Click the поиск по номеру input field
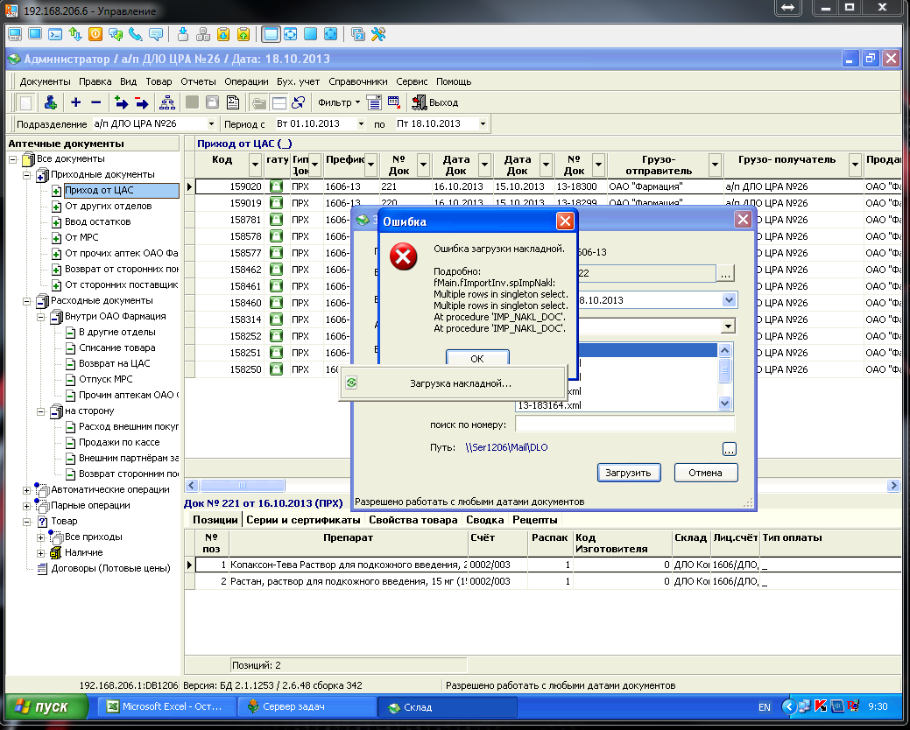The width and height of the screenshot is (910, 730). click(x=624, y=425)
